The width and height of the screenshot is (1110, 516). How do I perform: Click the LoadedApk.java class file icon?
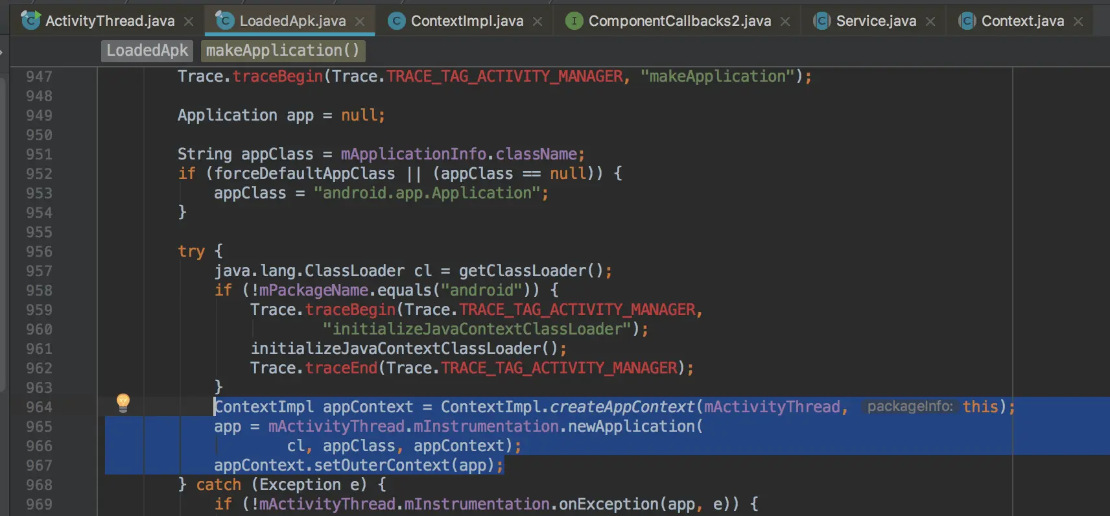point(224,20)
